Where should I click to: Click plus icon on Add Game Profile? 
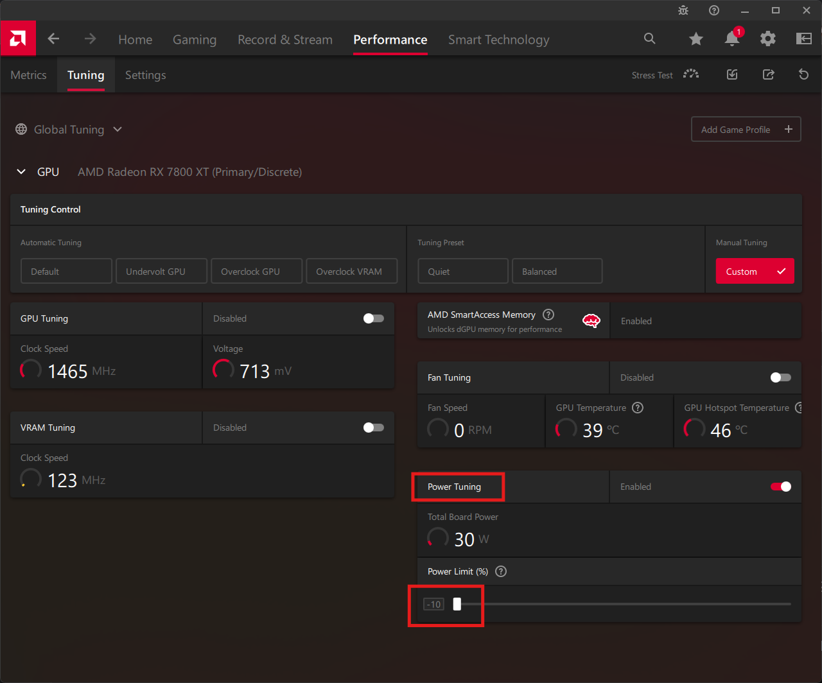[789, 129]
